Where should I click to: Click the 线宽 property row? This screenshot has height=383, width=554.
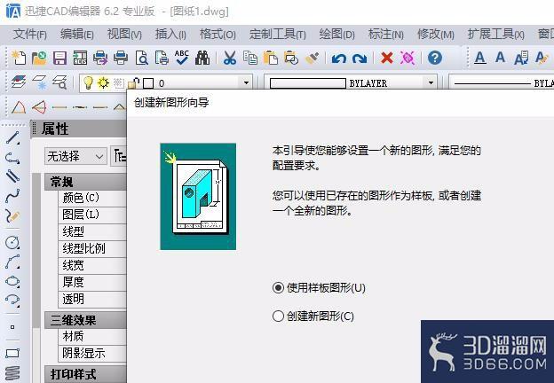(x=91, y=265)
